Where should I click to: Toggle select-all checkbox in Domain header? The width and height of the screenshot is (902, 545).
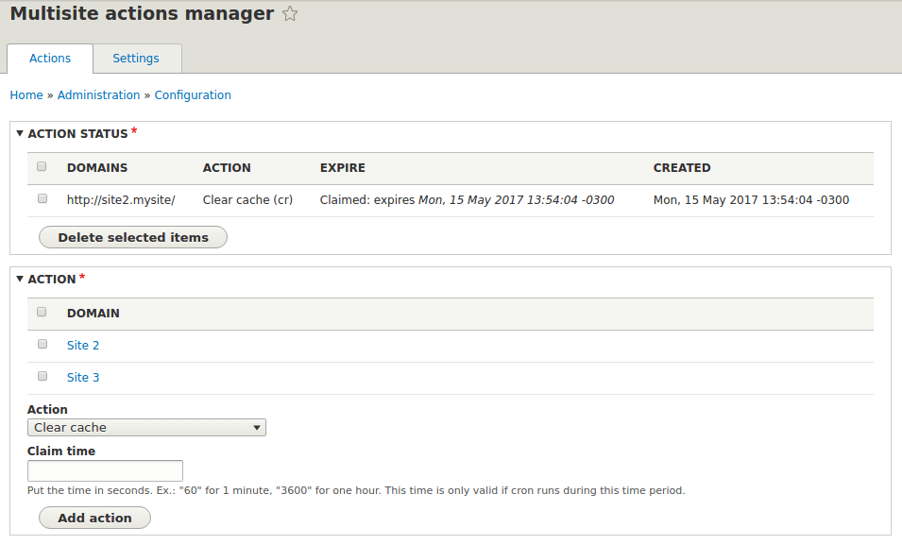(x=42, y=312)
